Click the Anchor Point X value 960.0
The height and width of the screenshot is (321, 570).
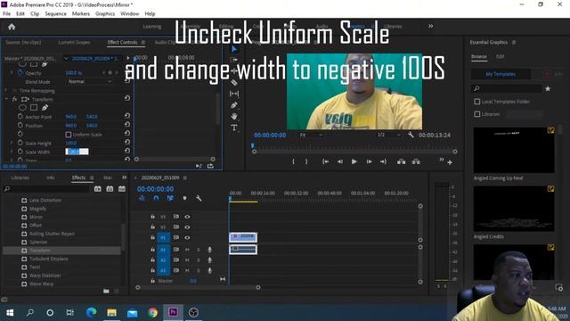click(x=71, y=117)
